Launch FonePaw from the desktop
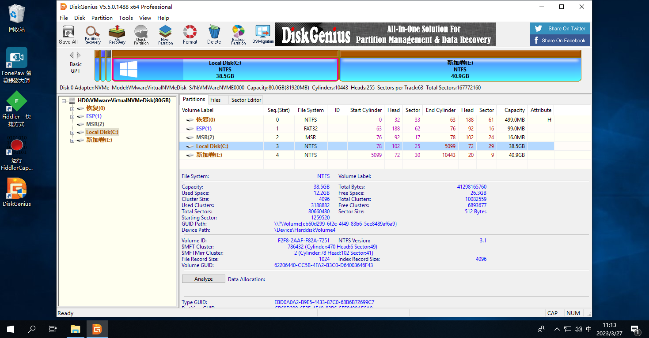Image resolution: width=649 pixels, height=338 pixels. pos(16,57)
